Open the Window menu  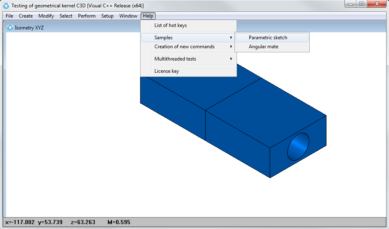point(128,16)
